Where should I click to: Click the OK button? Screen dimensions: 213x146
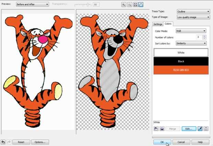point(162,142)
